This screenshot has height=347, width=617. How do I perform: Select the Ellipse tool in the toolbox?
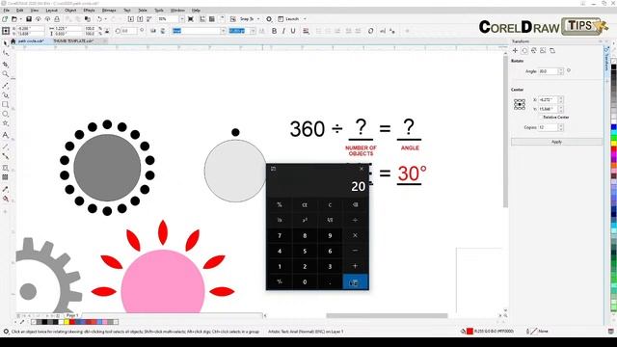6,114
